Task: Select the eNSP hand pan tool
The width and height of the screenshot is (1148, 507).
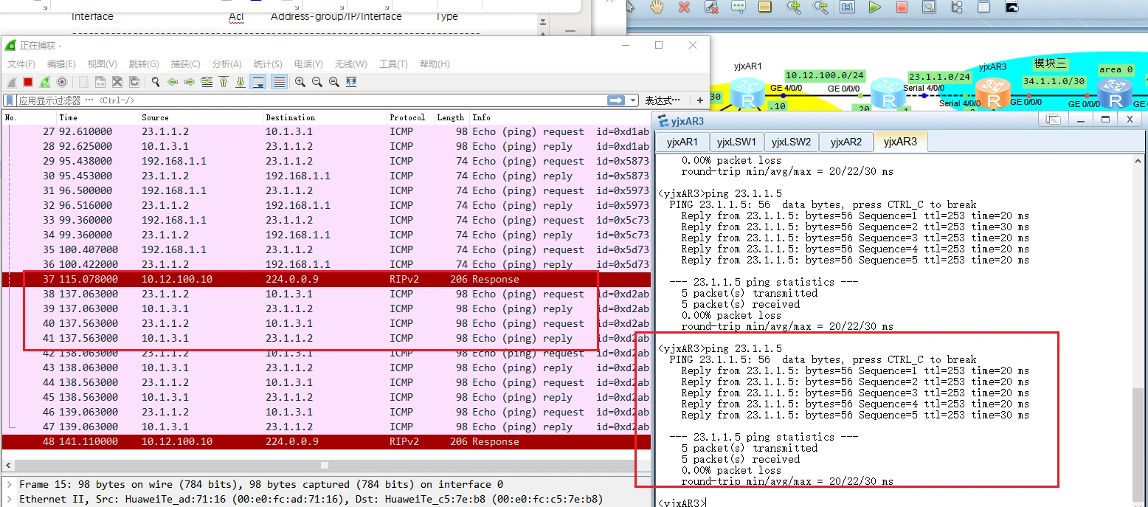Action: tap(657, 7)
